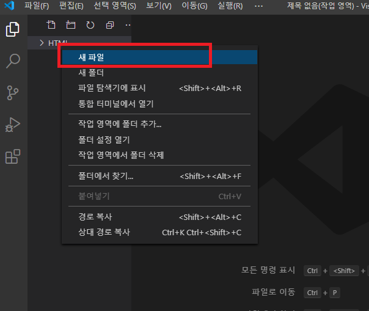Open the Run and Debug view
This screenshot has width=369, height=311.
(13, 125)
